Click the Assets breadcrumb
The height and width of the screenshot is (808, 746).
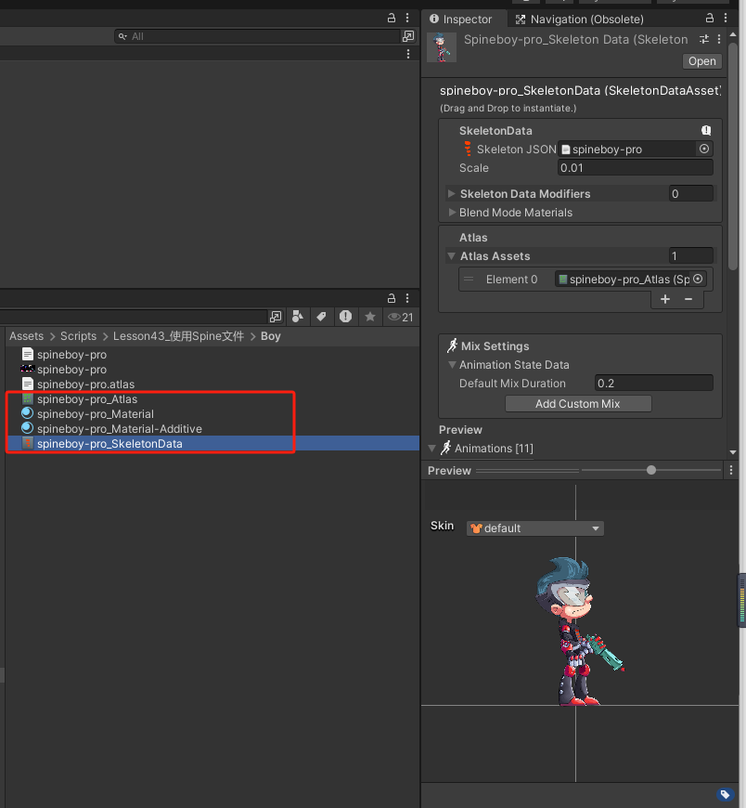click(27, 336)
